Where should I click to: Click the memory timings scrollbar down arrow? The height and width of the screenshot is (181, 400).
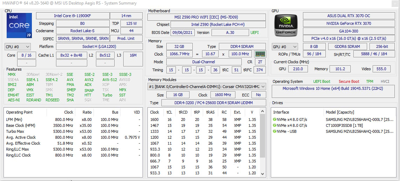pos(263,174)
